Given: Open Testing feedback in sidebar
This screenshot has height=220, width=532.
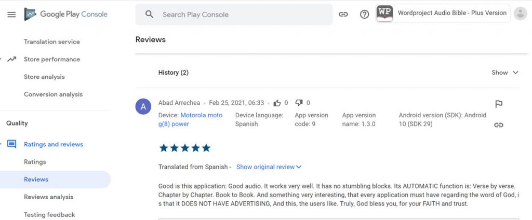Looking at the screenshot, I should 49,214.
